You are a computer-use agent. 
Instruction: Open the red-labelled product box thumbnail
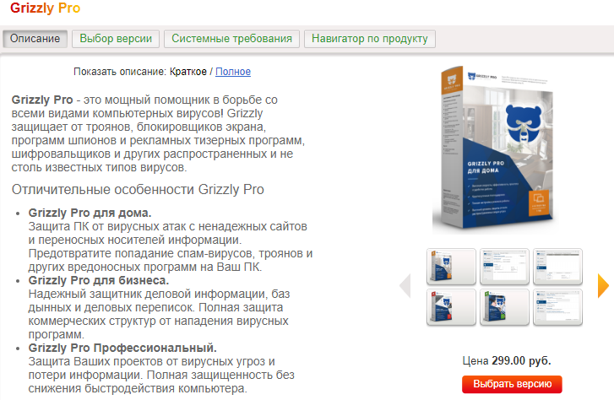[x=451, y=307]
